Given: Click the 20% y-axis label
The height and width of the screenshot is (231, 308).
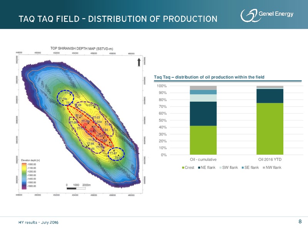Looking at the screenshot, I should [x=162, y=141].
